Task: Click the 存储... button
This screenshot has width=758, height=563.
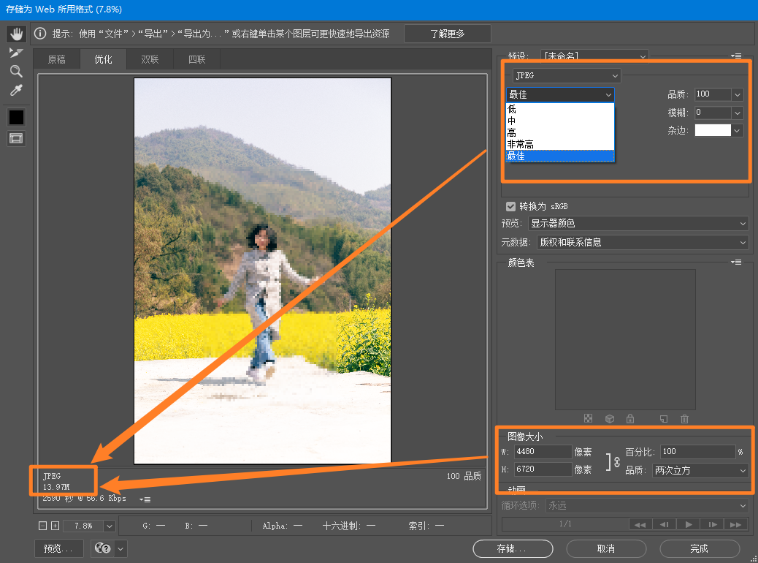Action: tap(513, 548)
